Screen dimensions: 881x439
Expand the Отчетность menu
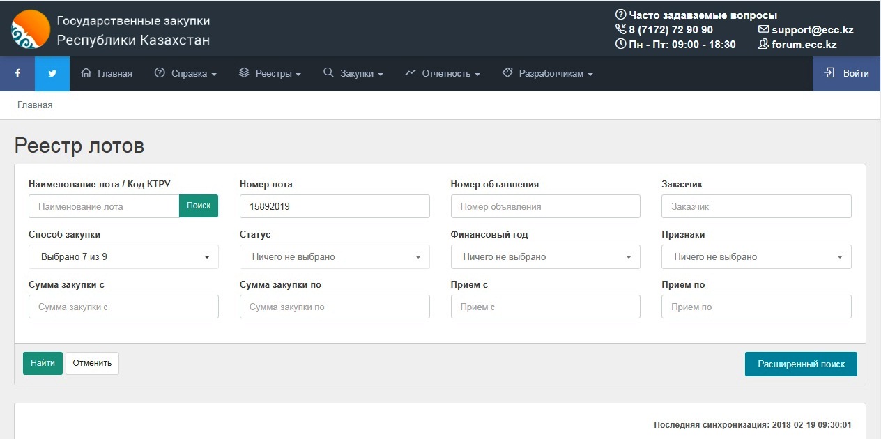point(443,74)
